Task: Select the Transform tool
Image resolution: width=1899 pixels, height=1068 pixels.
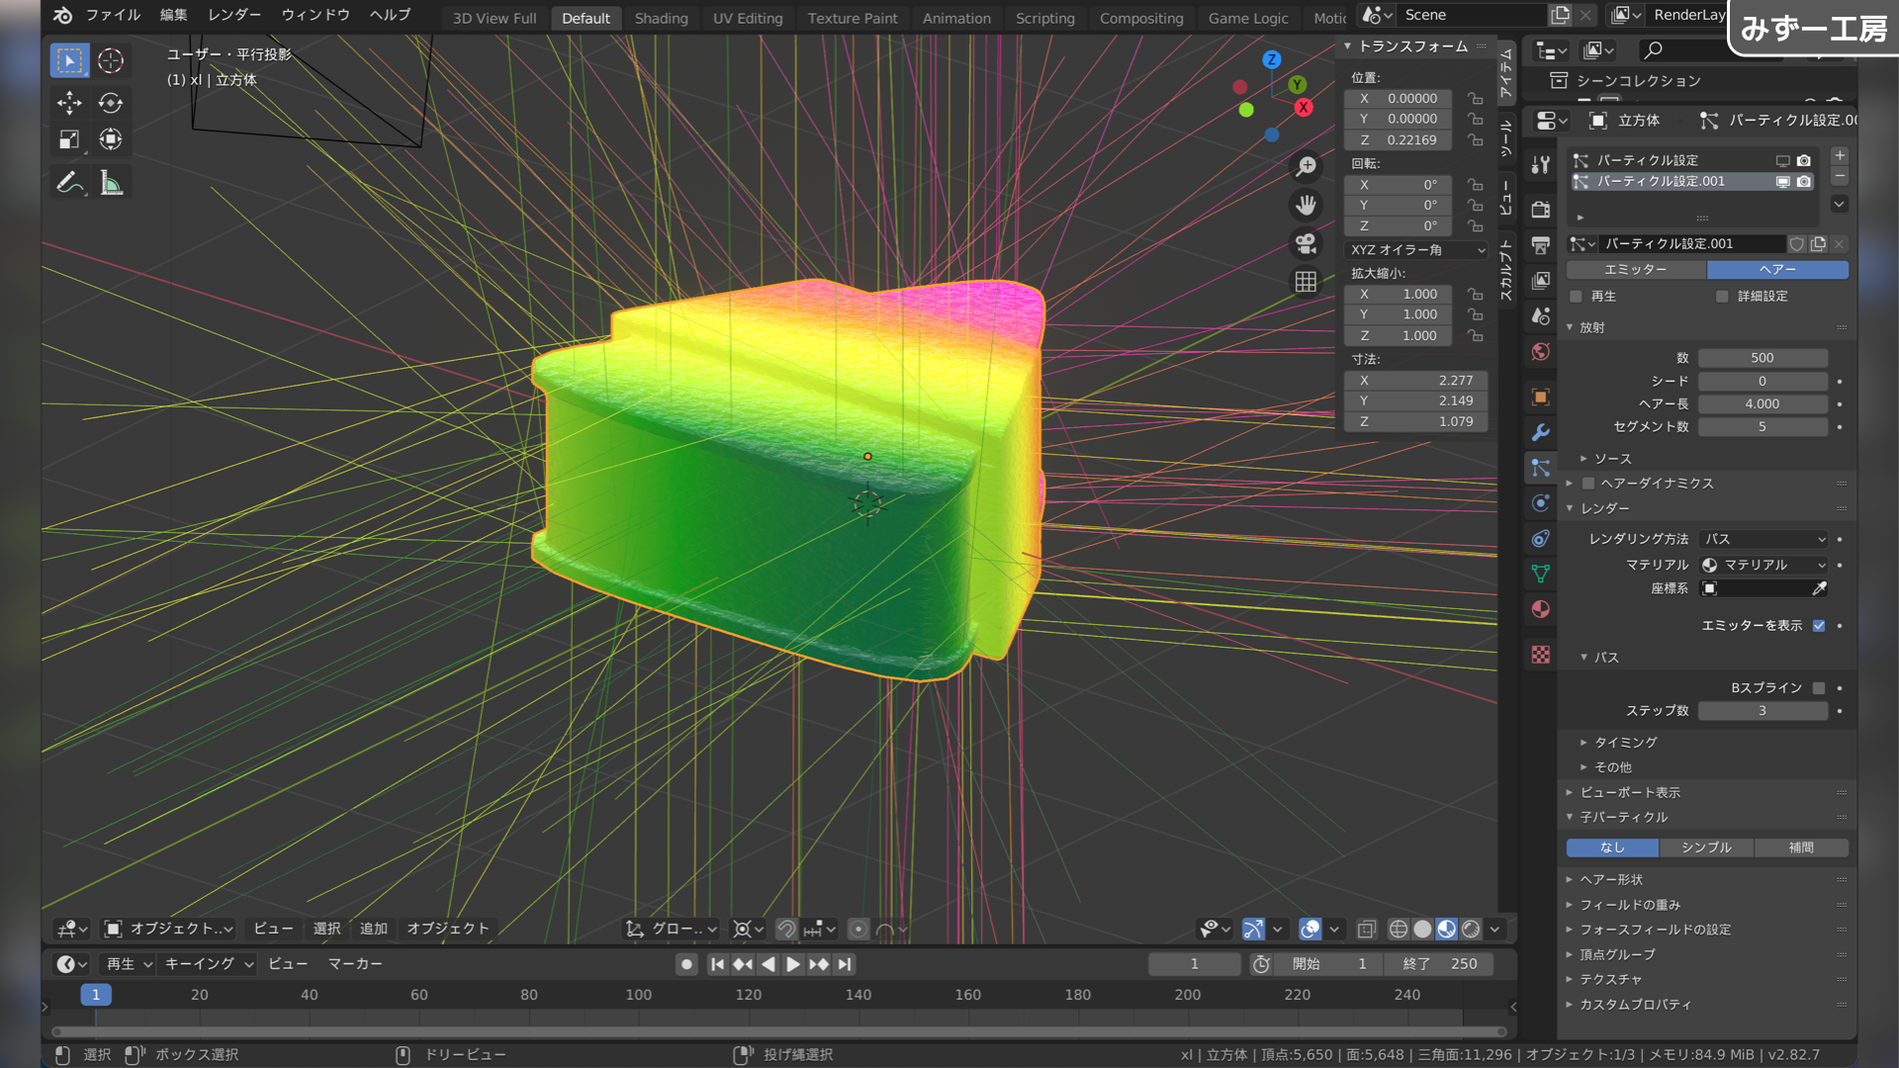Action: [111, 139]
